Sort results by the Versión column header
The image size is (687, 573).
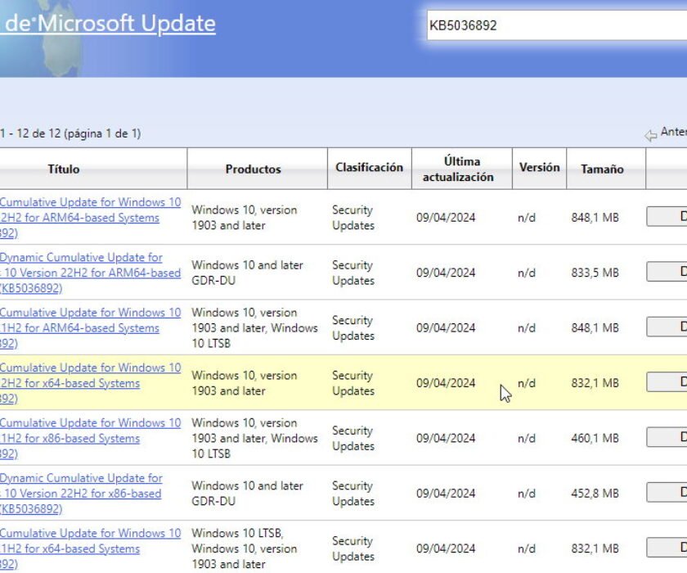[539, 168]
